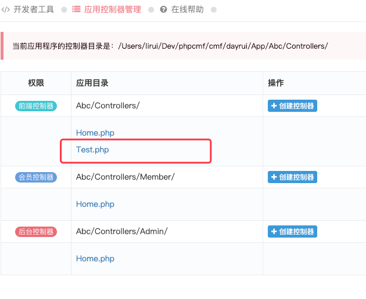Click plus icon in front-end 创建控制器 button
Image resolution: width=366 pixels, height=299 pixels.
[x=274, y=105]
